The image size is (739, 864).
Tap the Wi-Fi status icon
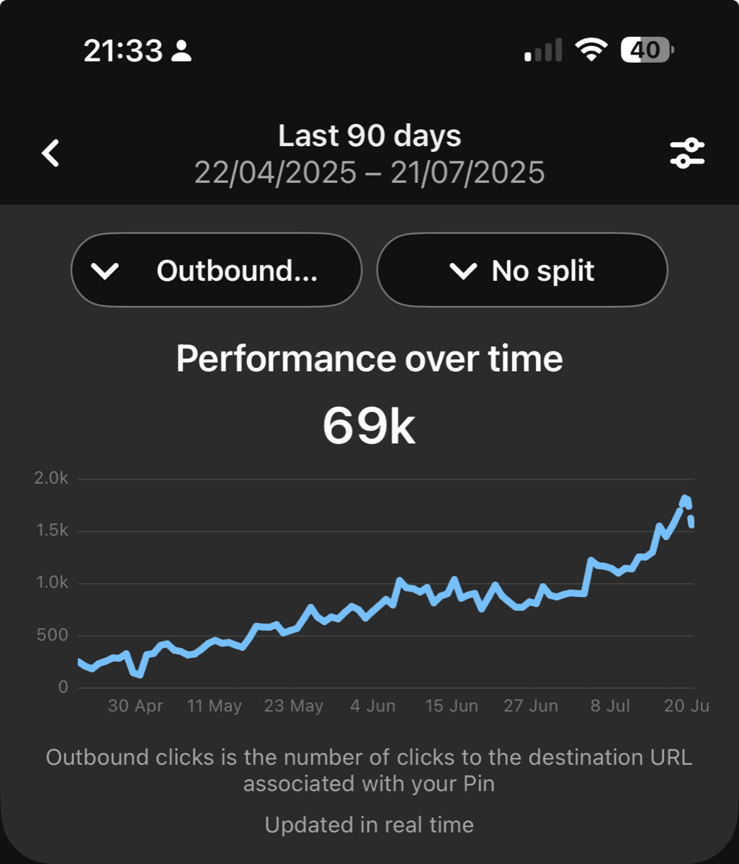coord(591,50)
